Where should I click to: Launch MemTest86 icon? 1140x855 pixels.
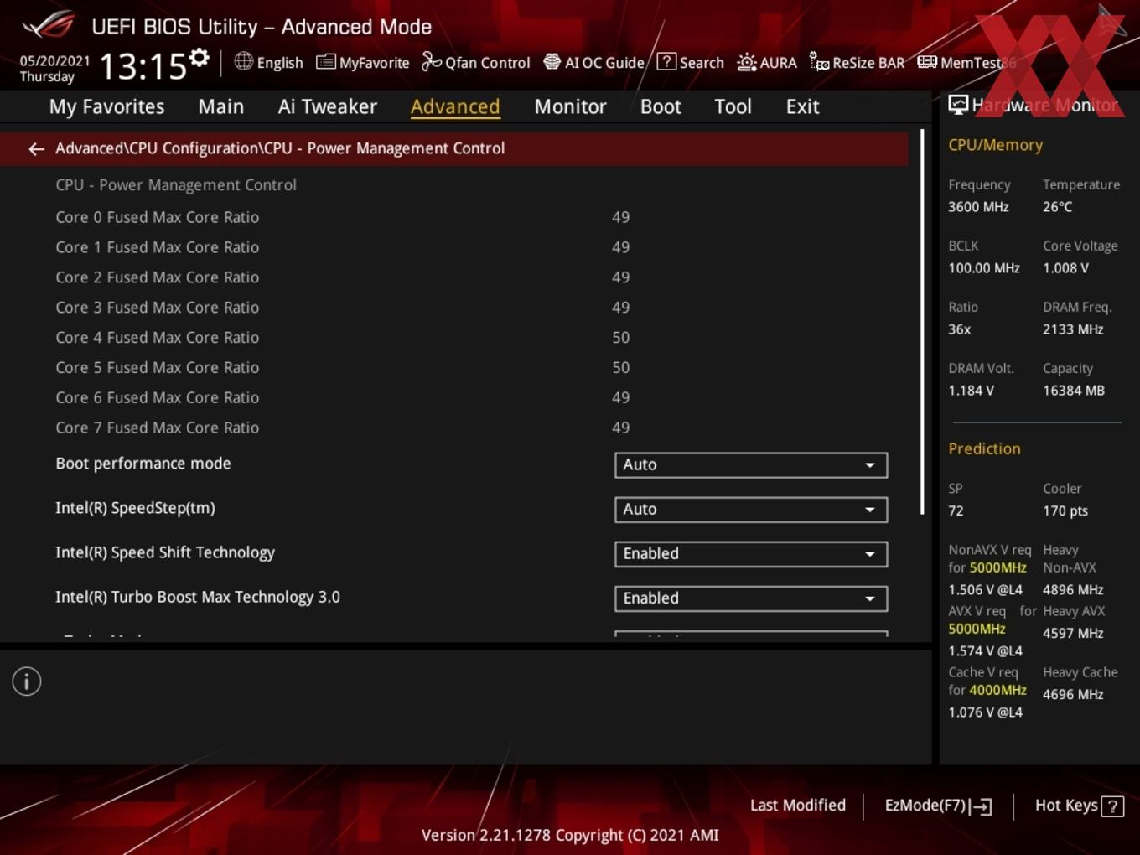[927, 62]
